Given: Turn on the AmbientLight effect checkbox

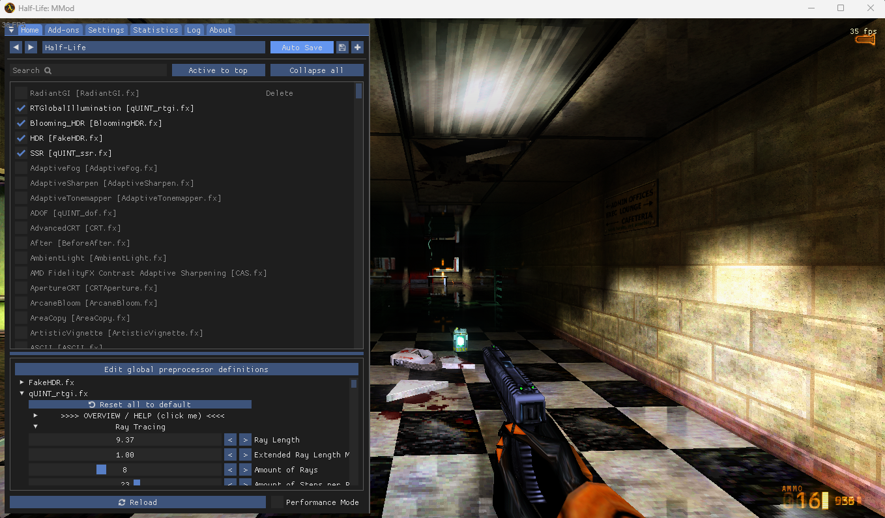Looking at the screenshot, I should [22, 258].
